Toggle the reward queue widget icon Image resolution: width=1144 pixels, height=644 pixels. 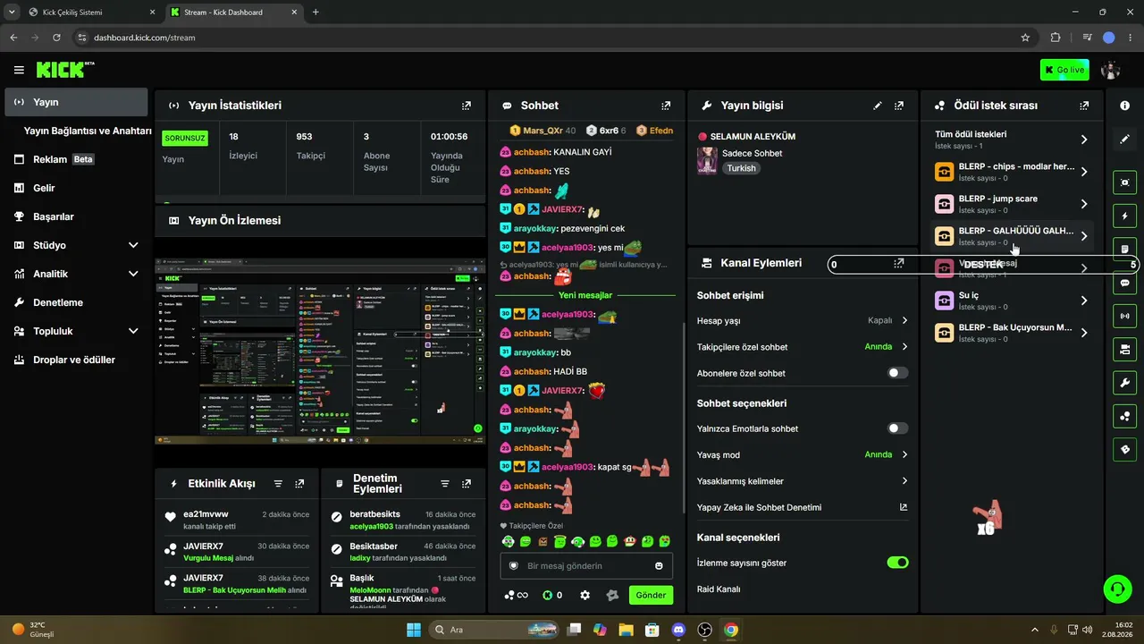pyautogui.click(x=1125, y=416)
